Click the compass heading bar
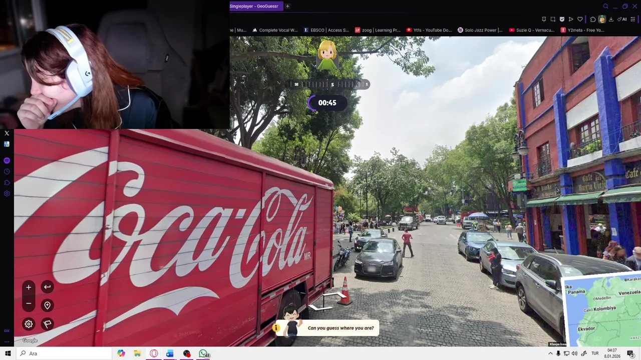The width and height of the screenshot is (641, 360). 328,84
